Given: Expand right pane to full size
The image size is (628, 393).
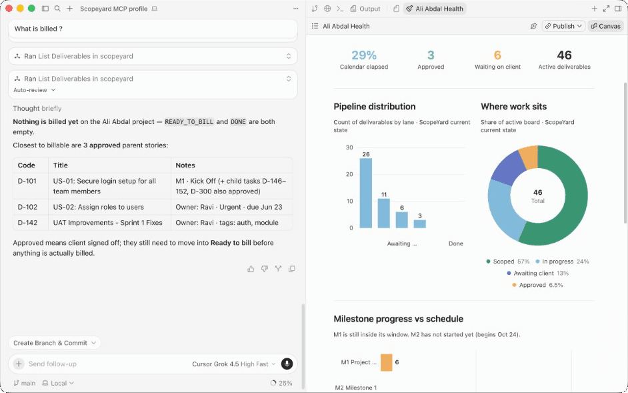Looking at the screenshot, I should pos(607,9).
